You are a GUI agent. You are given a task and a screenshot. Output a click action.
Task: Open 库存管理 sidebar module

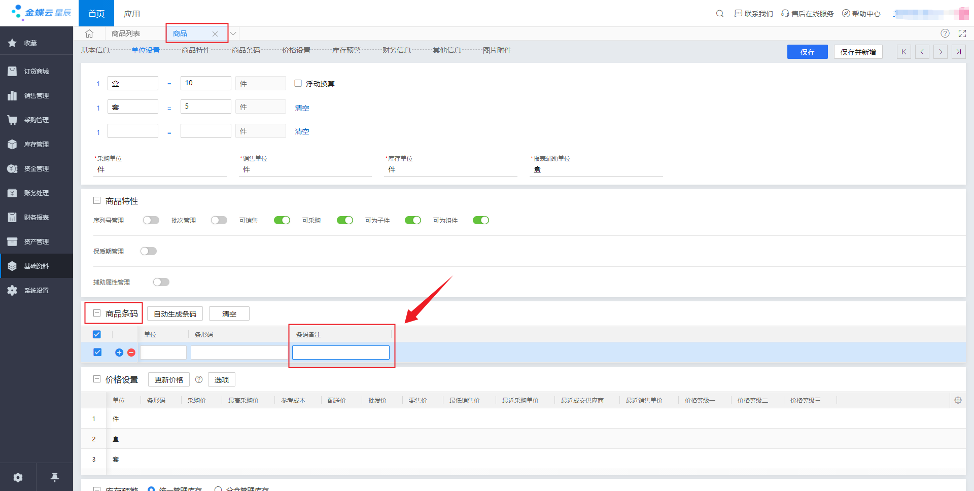(37, 145)
